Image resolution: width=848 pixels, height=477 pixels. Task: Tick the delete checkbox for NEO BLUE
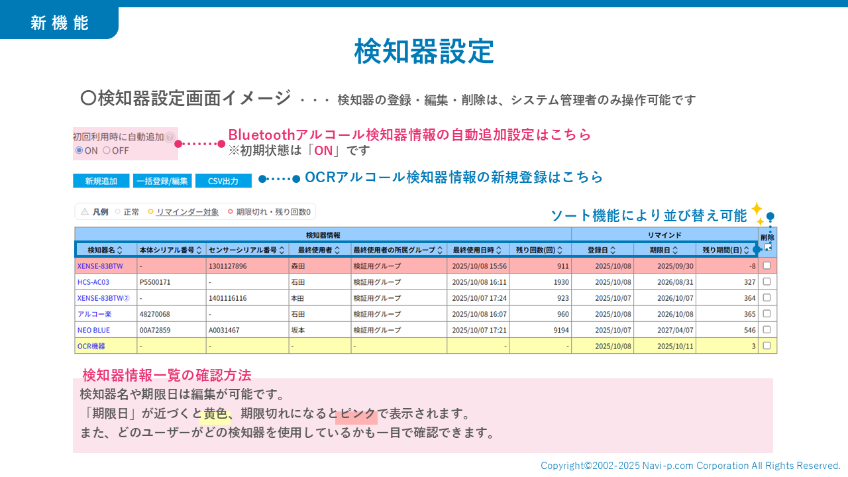[767, 329]
